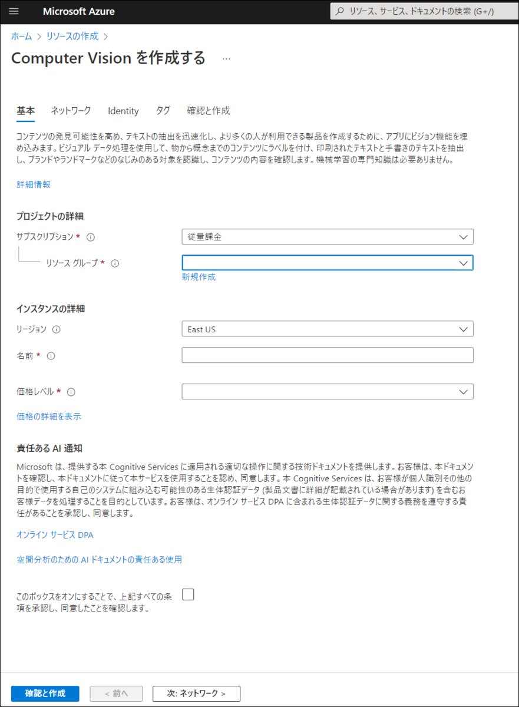Click 新規作成 under resource group
This screenshot has width=519, height=707.
tap(199, 277)
